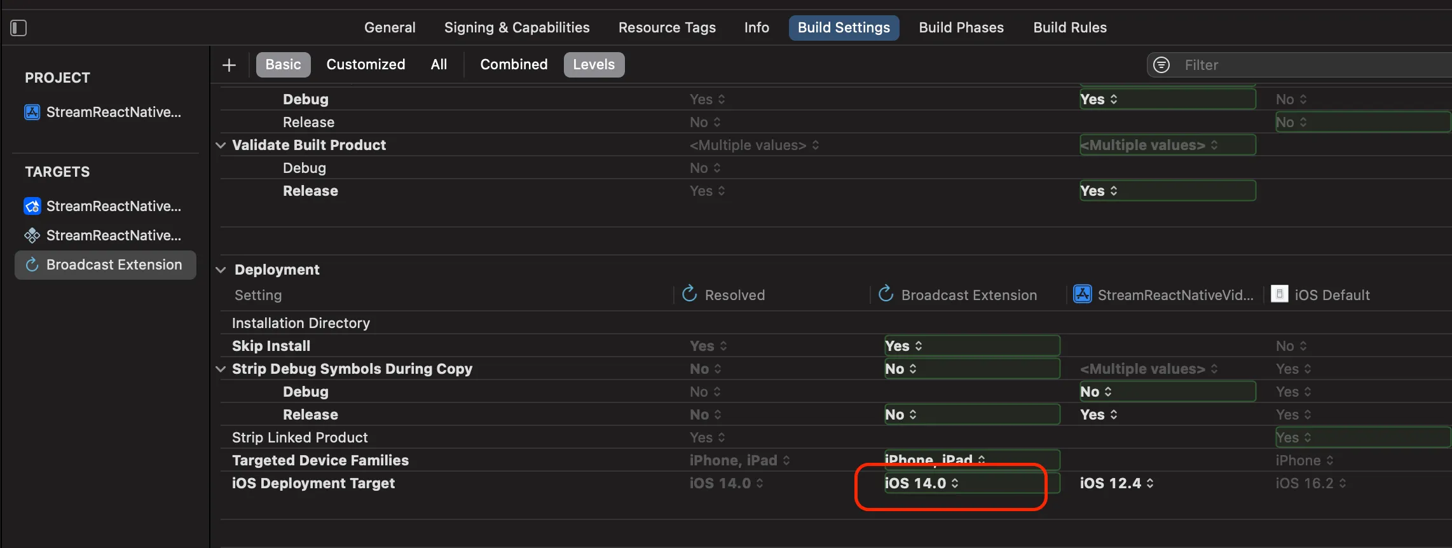Open Strip Debug Symbols Release Yes project-level dropdown
Image resolution: width=1452 pixels, height=548 pixels.
point(1099,415)
